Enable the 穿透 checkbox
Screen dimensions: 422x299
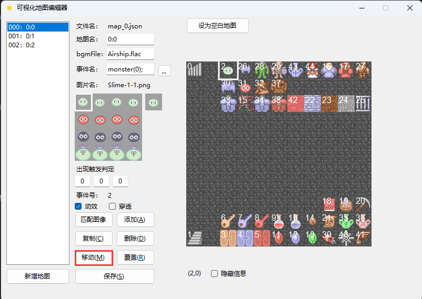pyautogui.click(x=112, y=207)
